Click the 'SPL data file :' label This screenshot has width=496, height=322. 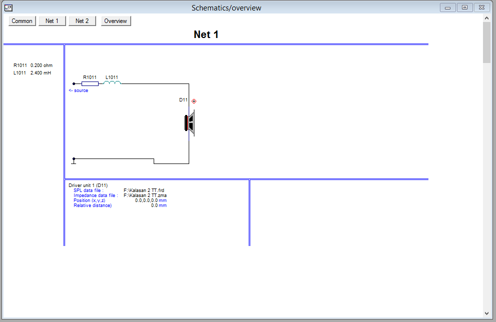(89, 190)
